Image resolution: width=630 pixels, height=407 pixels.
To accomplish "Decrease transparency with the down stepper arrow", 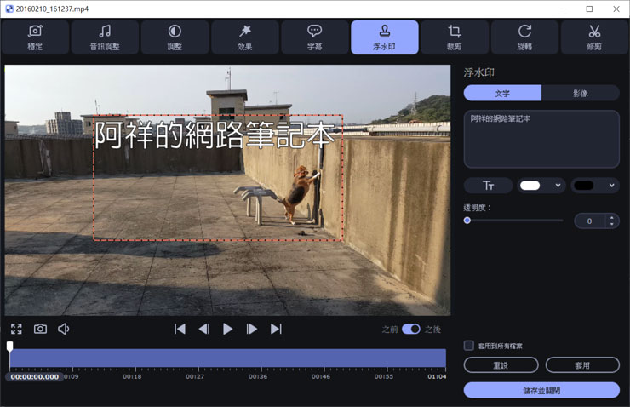I will click(x=611, y=224).
